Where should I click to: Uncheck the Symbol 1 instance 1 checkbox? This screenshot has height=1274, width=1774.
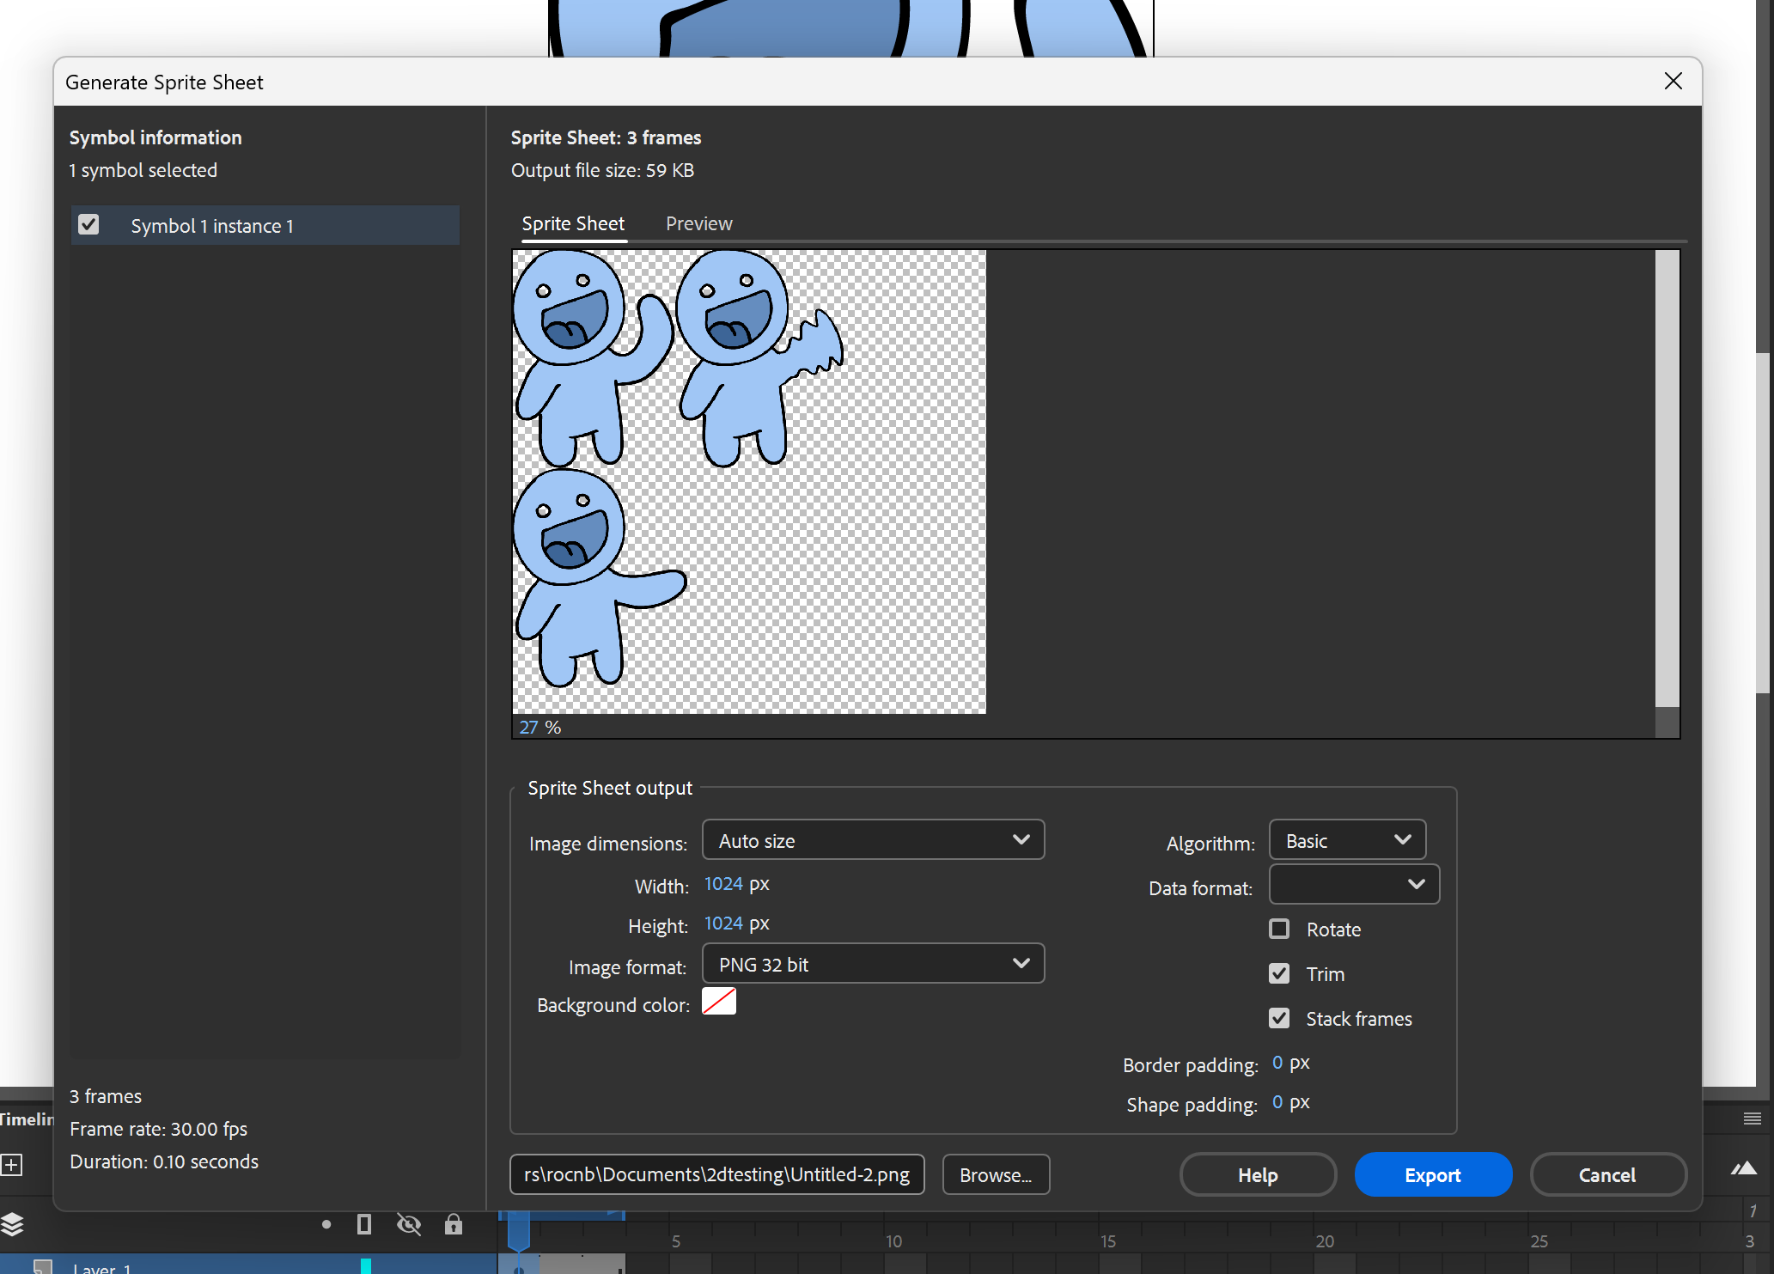point(88,225)
